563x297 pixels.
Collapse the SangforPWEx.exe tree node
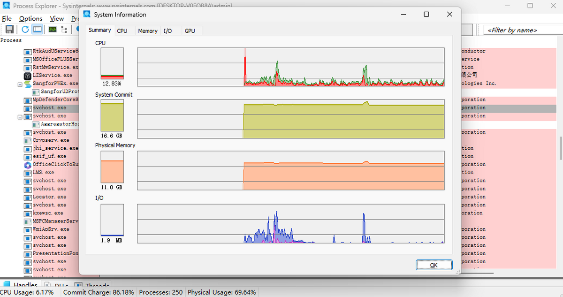pos(20,84)
